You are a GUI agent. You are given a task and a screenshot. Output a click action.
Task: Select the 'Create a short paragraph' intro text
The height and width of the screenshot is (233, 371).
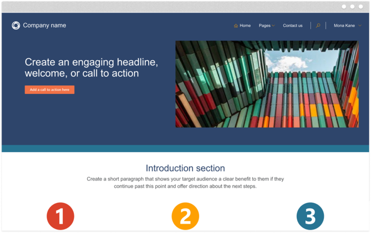tap(185, 183)
